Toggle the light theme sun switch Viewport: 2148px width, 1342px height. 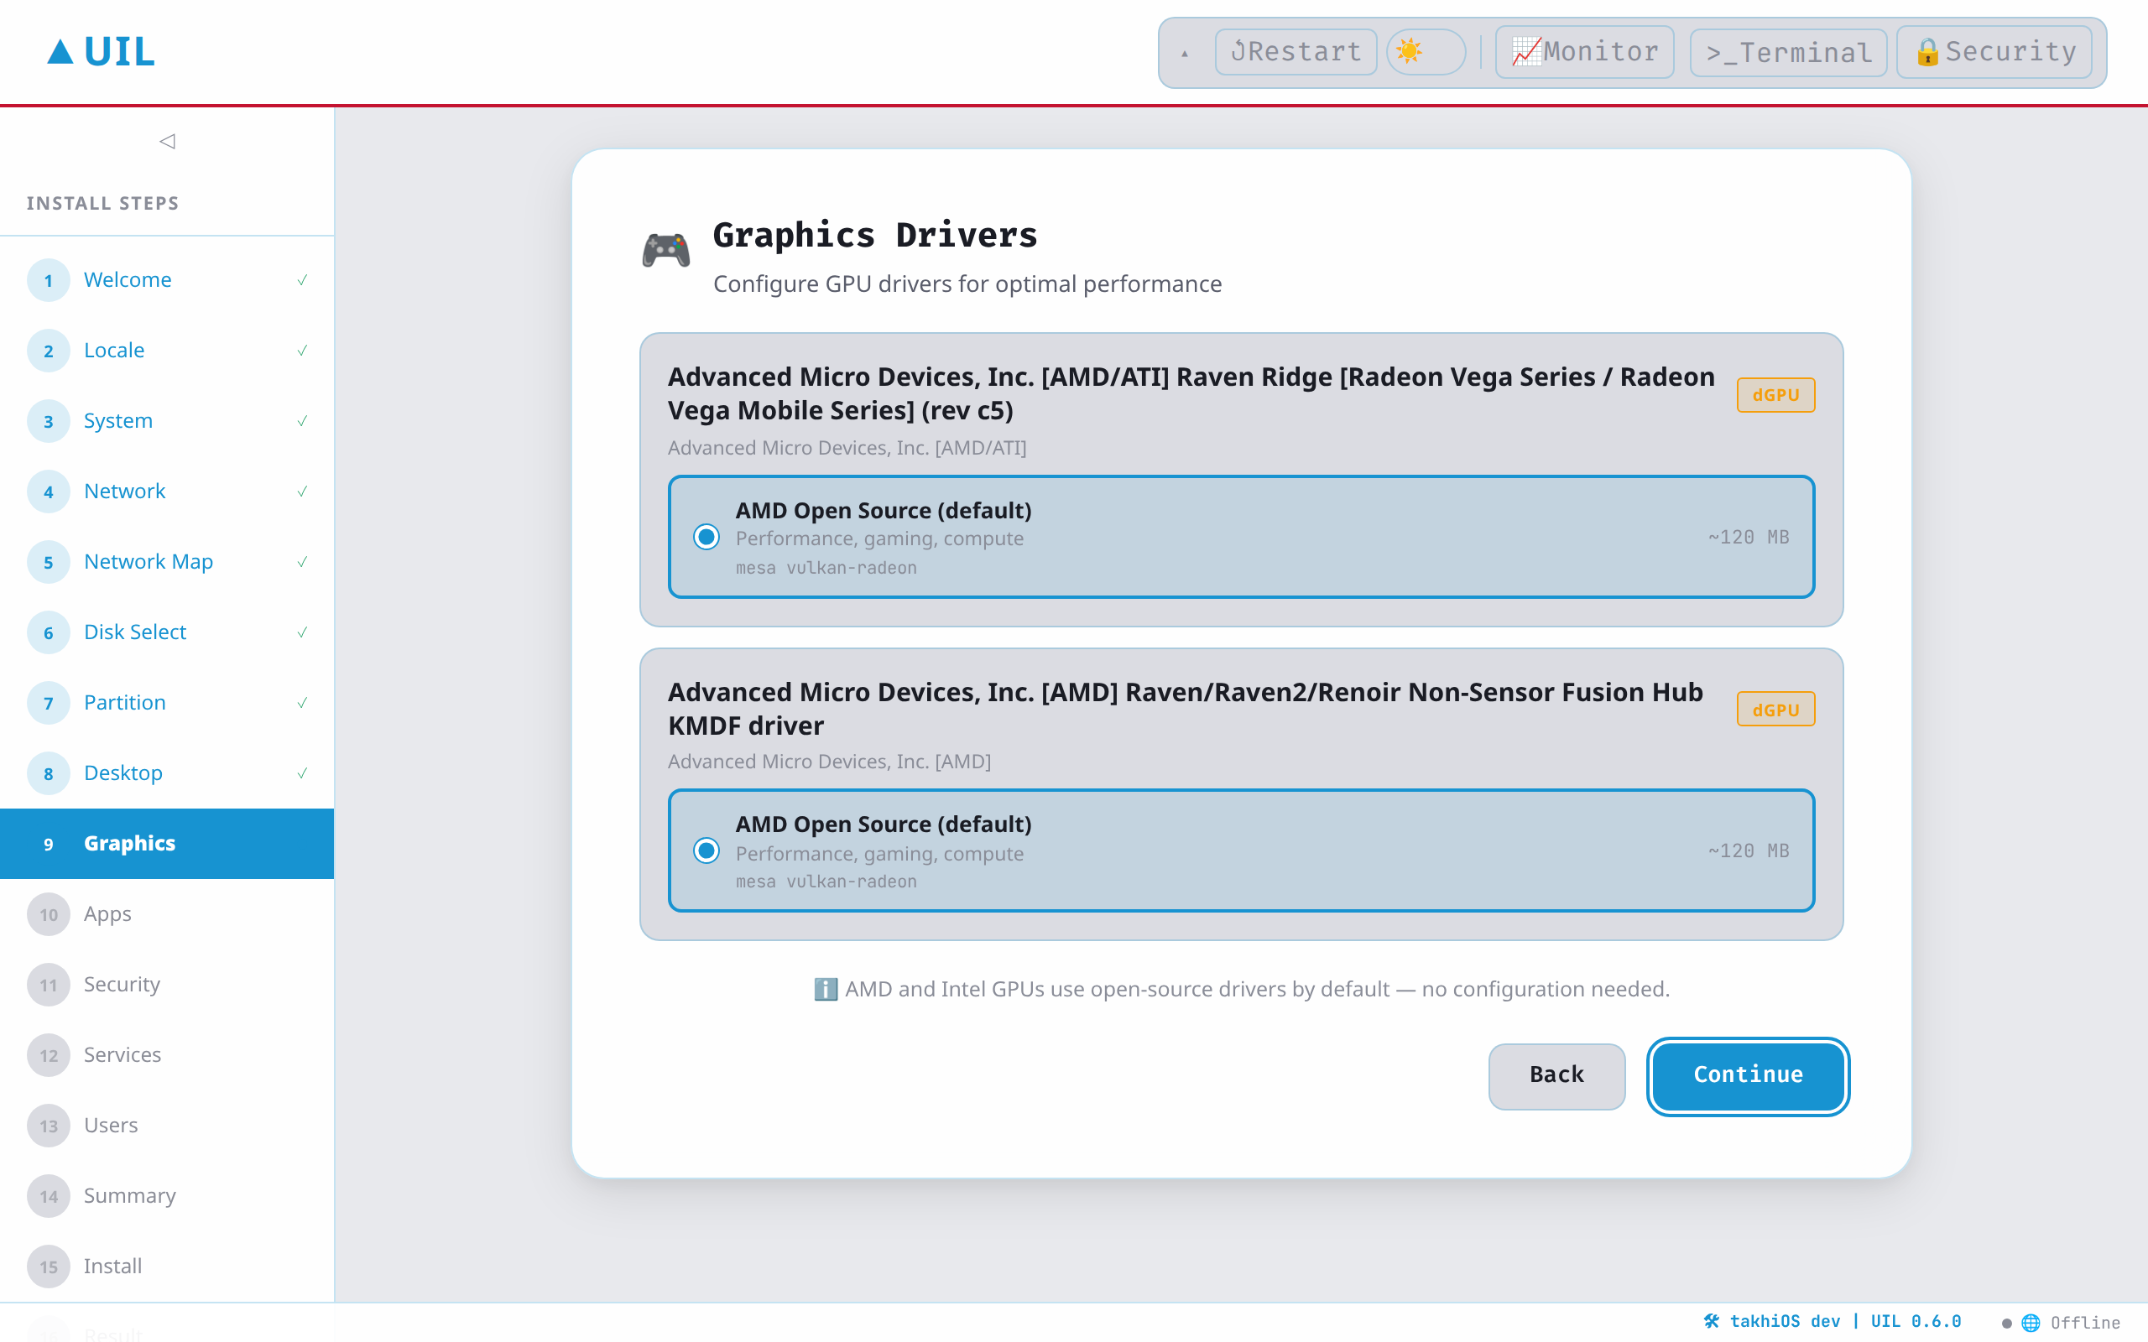(1426, 51)
